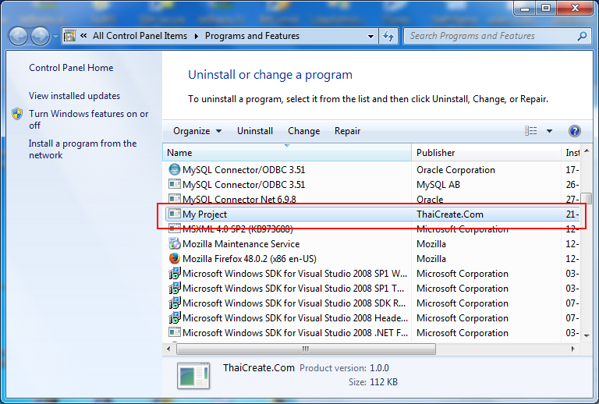599x404 pixels.
Task: Maximize the Programs and Features window
Action: pyautogui.click(x=546, y=9)
